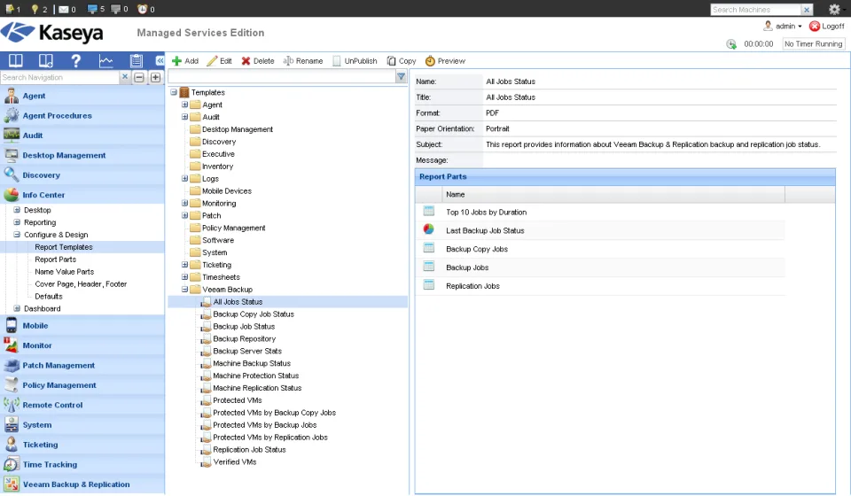Click the Edit pencil button
This screenshot has height=496, width=851.
[x=219, y=61]
